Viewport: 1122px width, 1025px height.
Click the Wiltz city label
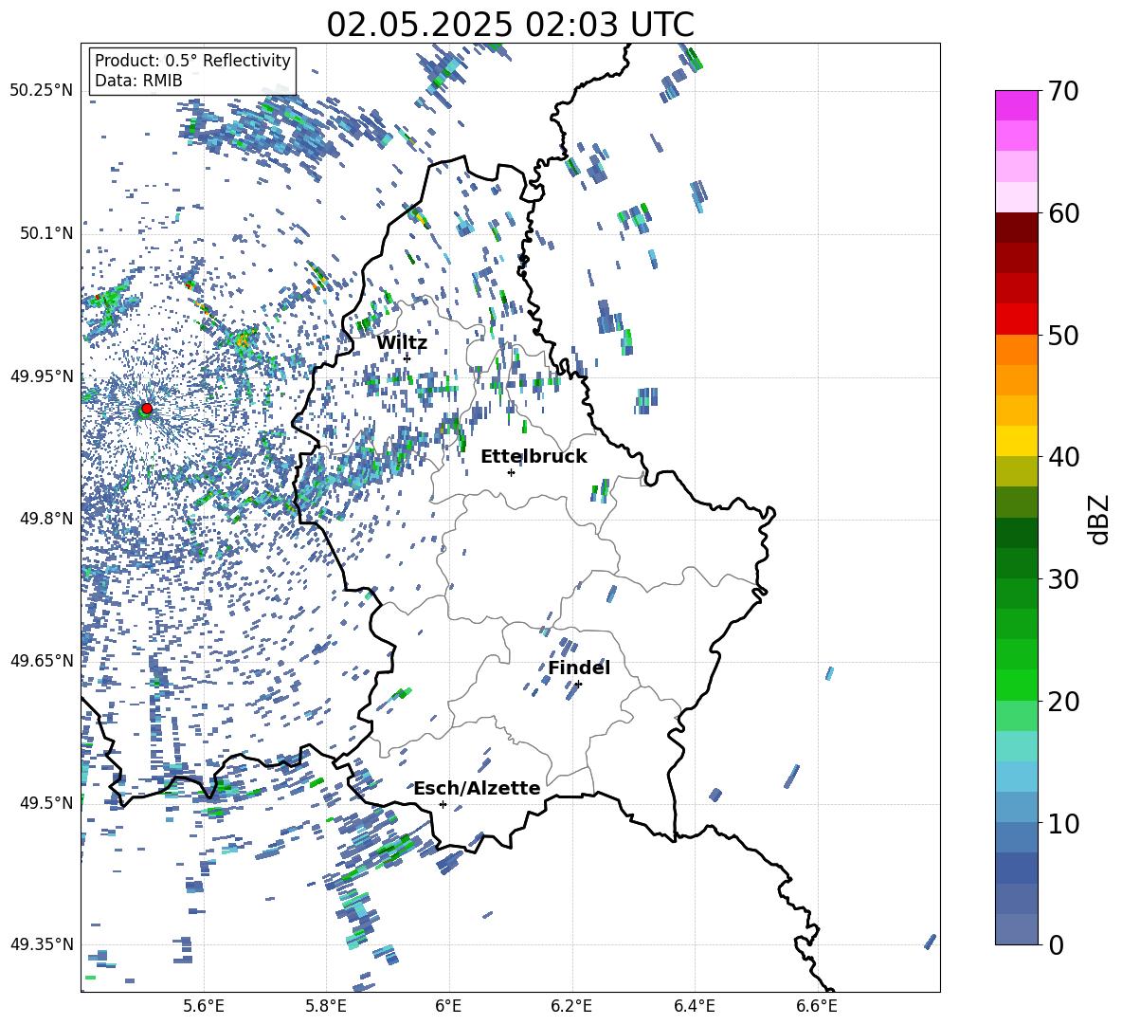coord(402,343)
